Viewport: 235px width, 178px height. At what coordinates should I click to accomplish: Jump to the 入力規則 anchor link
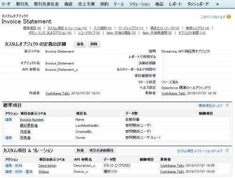click(102, 28)
